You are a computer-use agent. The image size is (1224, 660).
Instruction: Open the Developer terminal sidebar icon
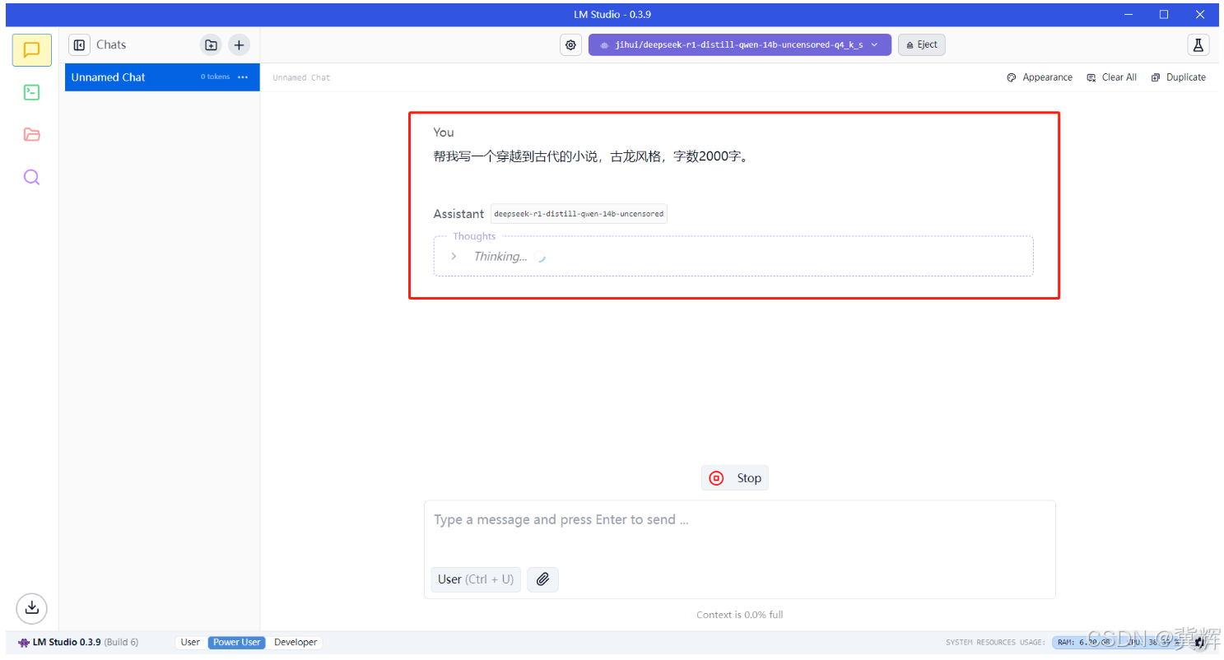click(x=32, y=92)
